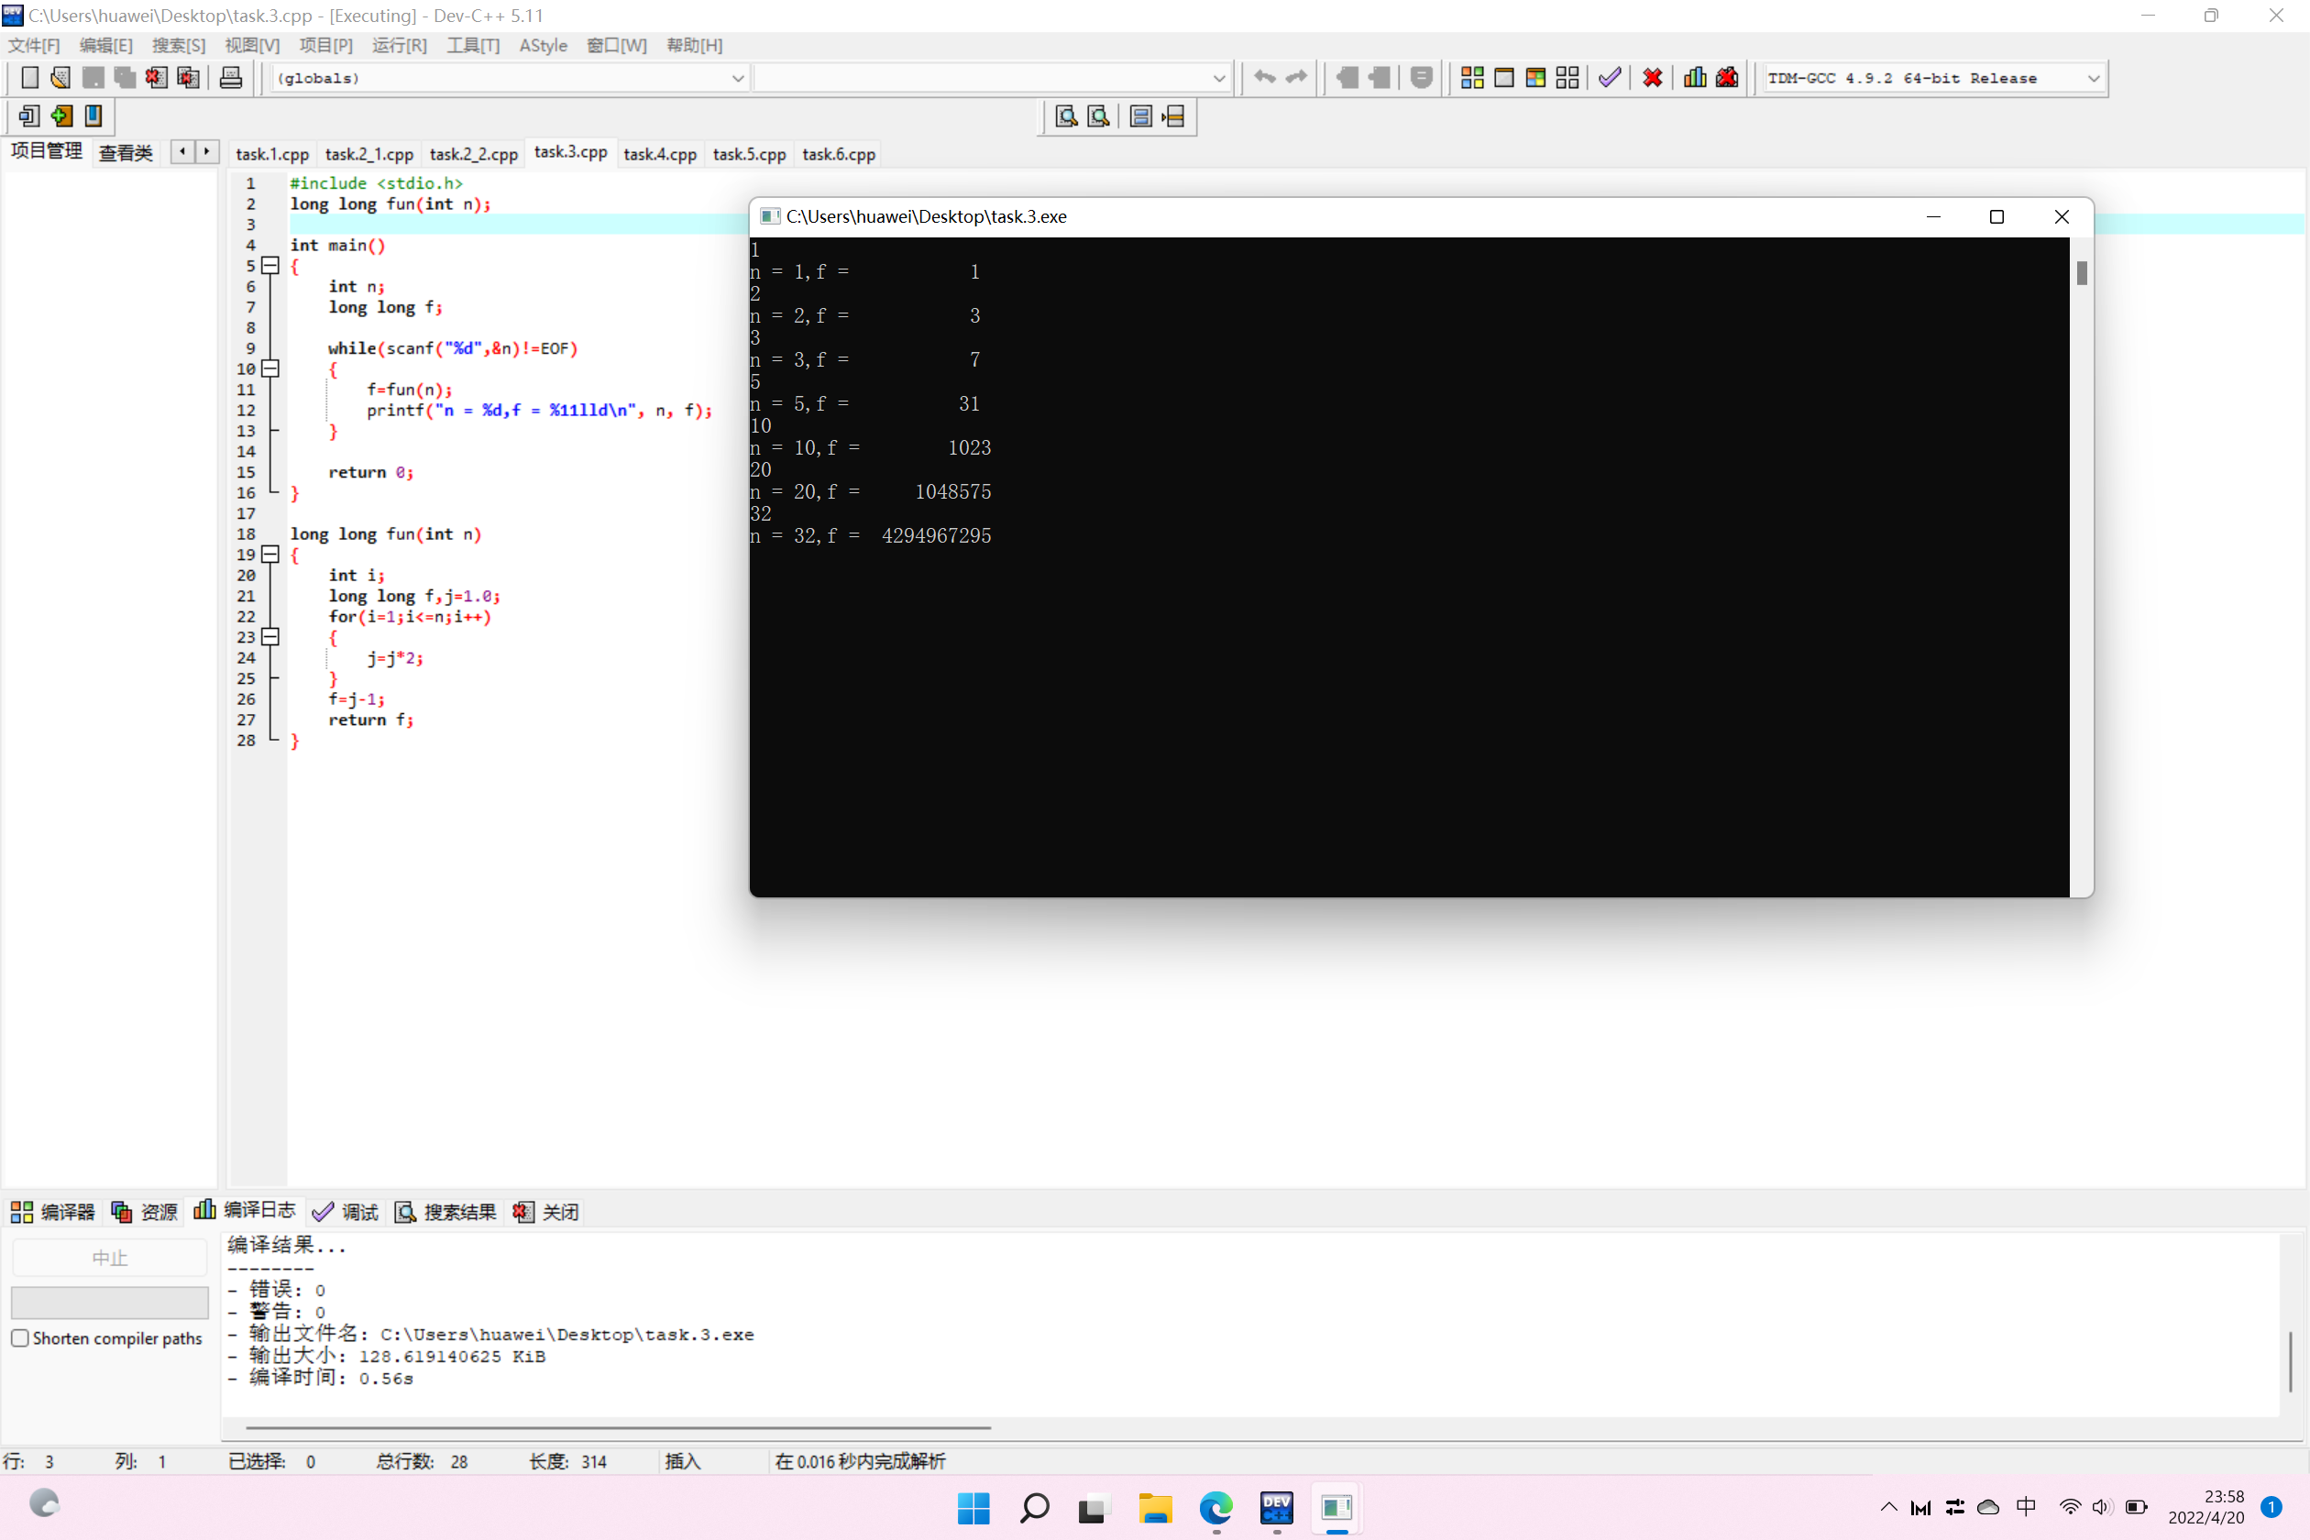This screenshot has width=2310, height=1540.
Task: Click the 关闭 button in bottom panel
Action: 546,1212
